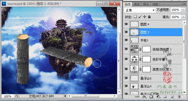Create new group folder icon
Image resolution: width=188 pixels, height=101 pixels.
point(165,97)
